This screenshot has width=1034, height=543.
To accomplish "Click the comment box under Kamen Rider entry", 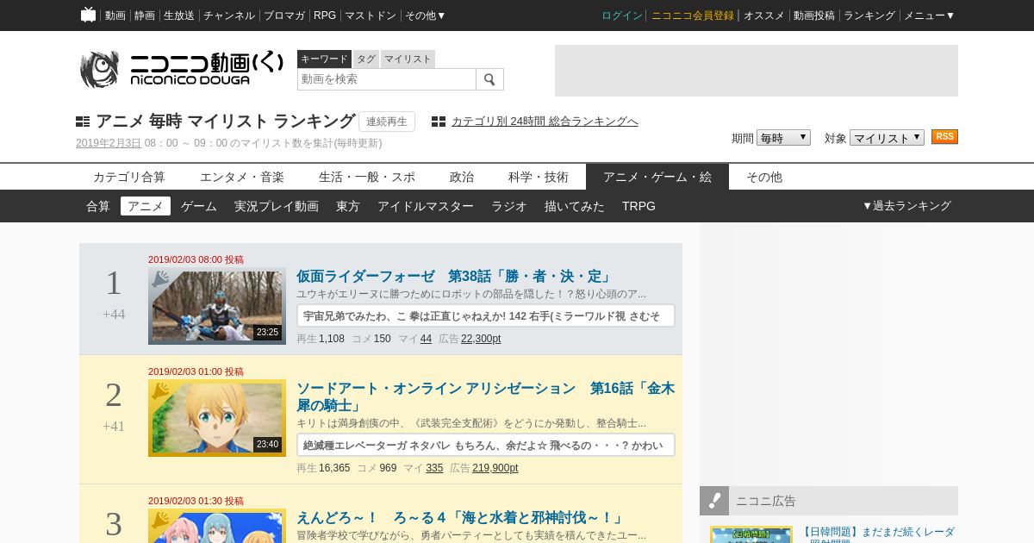I will (486, 315).
